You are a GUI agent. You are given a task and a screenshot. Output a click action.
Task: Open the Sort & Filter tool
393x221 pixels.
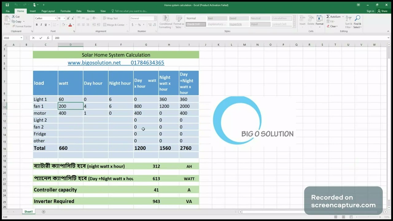348,22
